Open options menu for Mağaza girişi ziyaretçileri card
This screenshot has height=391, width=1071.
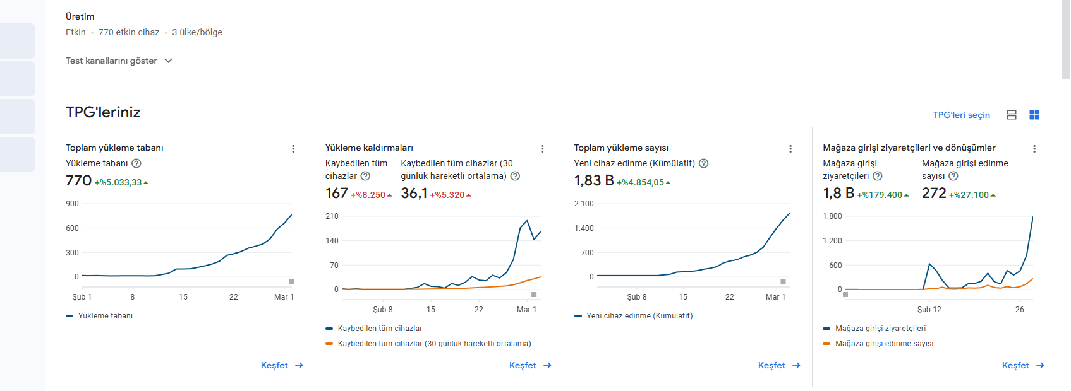pos(1034,149)
